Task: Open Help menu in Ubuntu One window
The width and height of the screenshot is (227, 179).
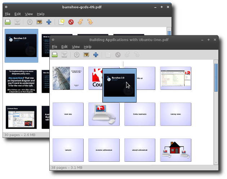Action: coord(88,47)
